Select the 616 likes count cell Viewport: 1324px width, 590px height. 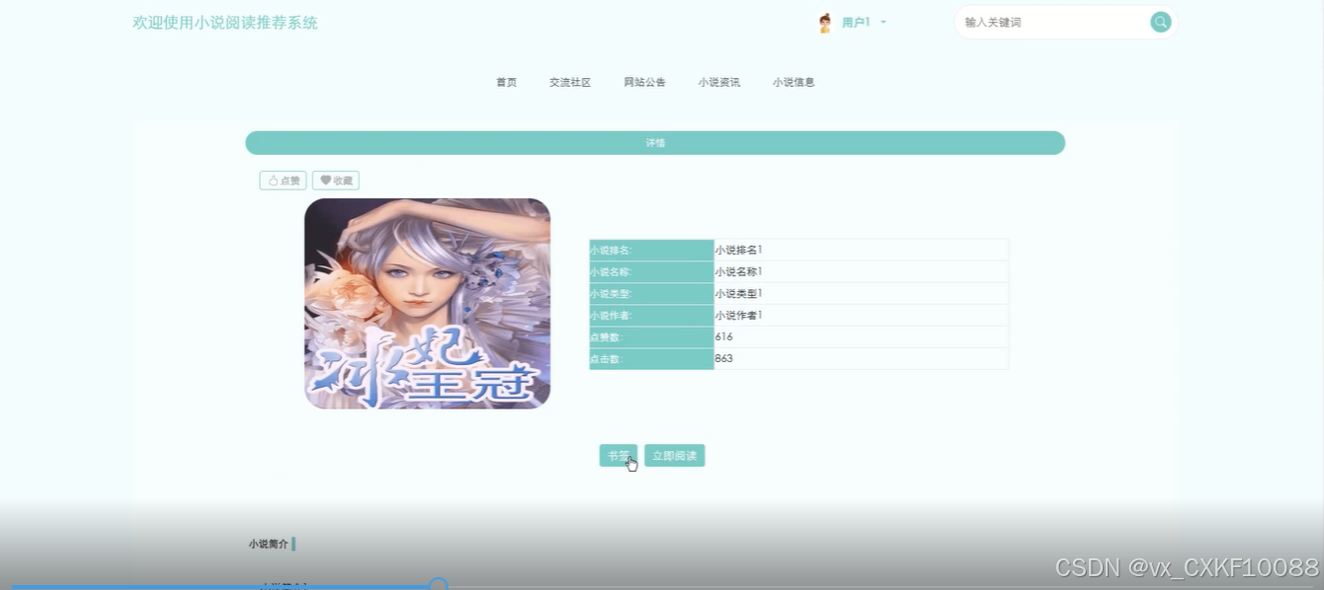coord(861,337)
